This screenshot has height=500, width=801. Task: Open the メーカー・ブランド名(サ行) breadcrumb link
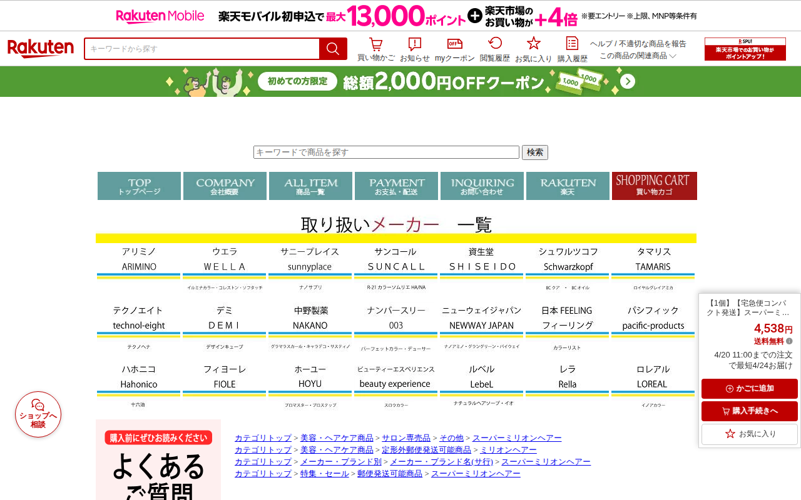(x=441, y=462)
